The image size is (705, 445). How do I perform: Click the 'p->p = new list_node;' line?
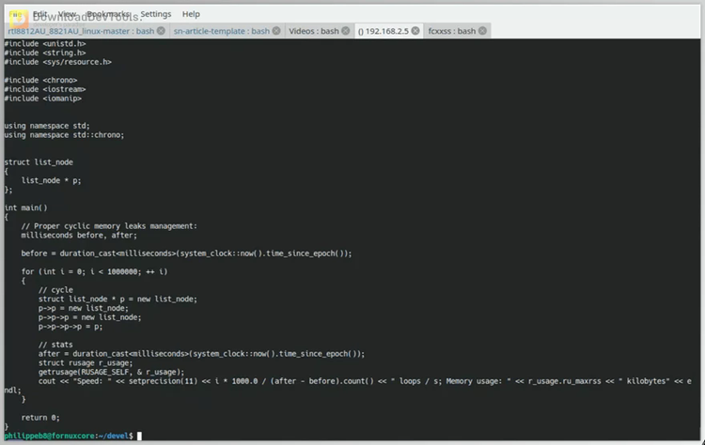83,308
